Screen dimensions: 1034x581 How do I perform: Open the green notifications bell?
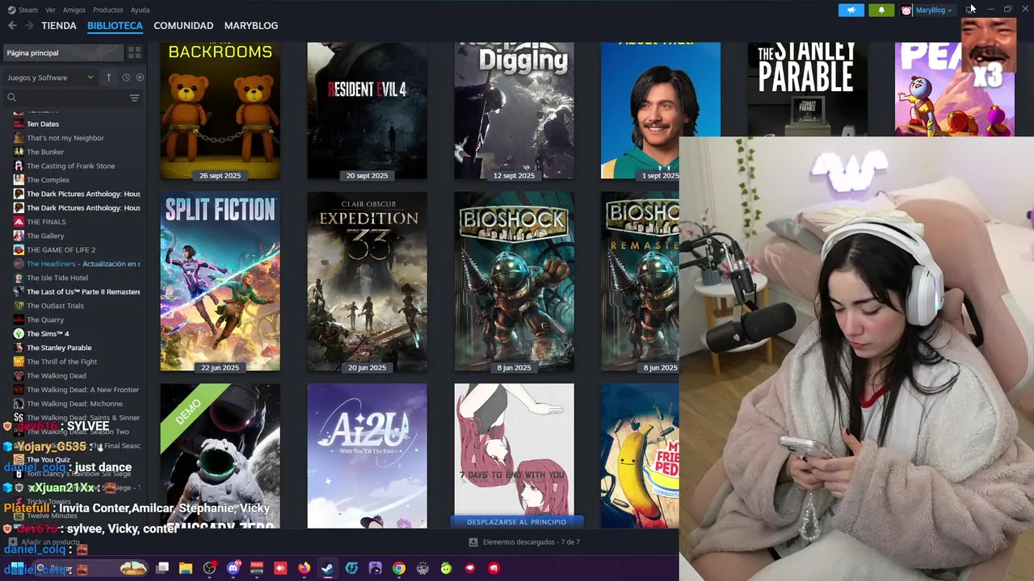point(881,10)
